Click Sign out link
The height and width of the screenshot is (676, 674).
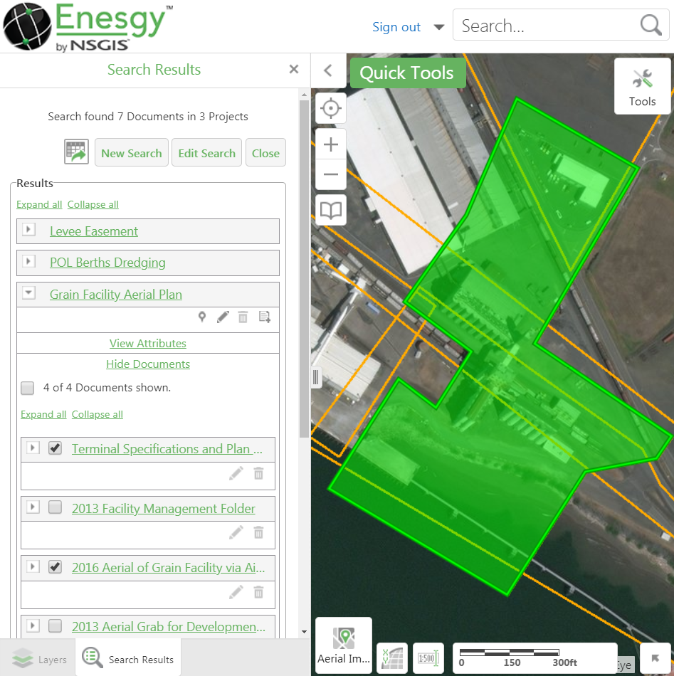pyautogui.click(x=396, y=27)
